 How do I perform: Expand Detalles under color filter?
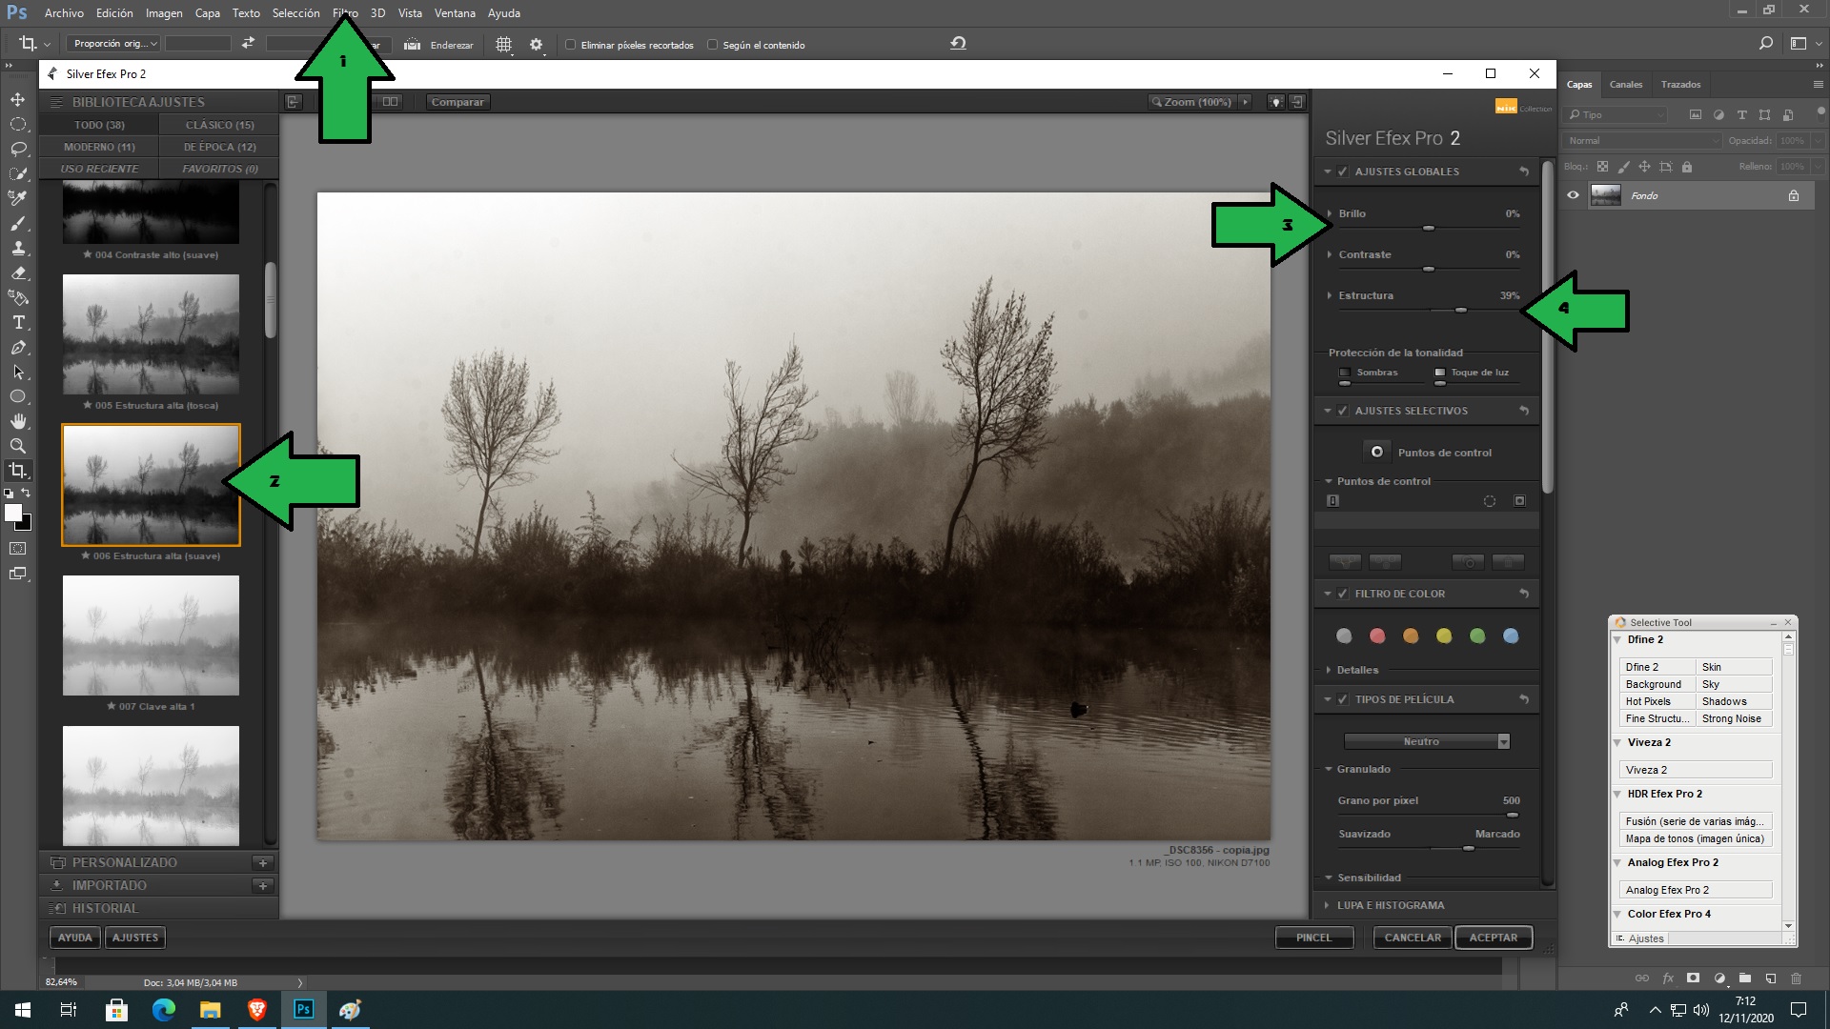(1328, 670)
